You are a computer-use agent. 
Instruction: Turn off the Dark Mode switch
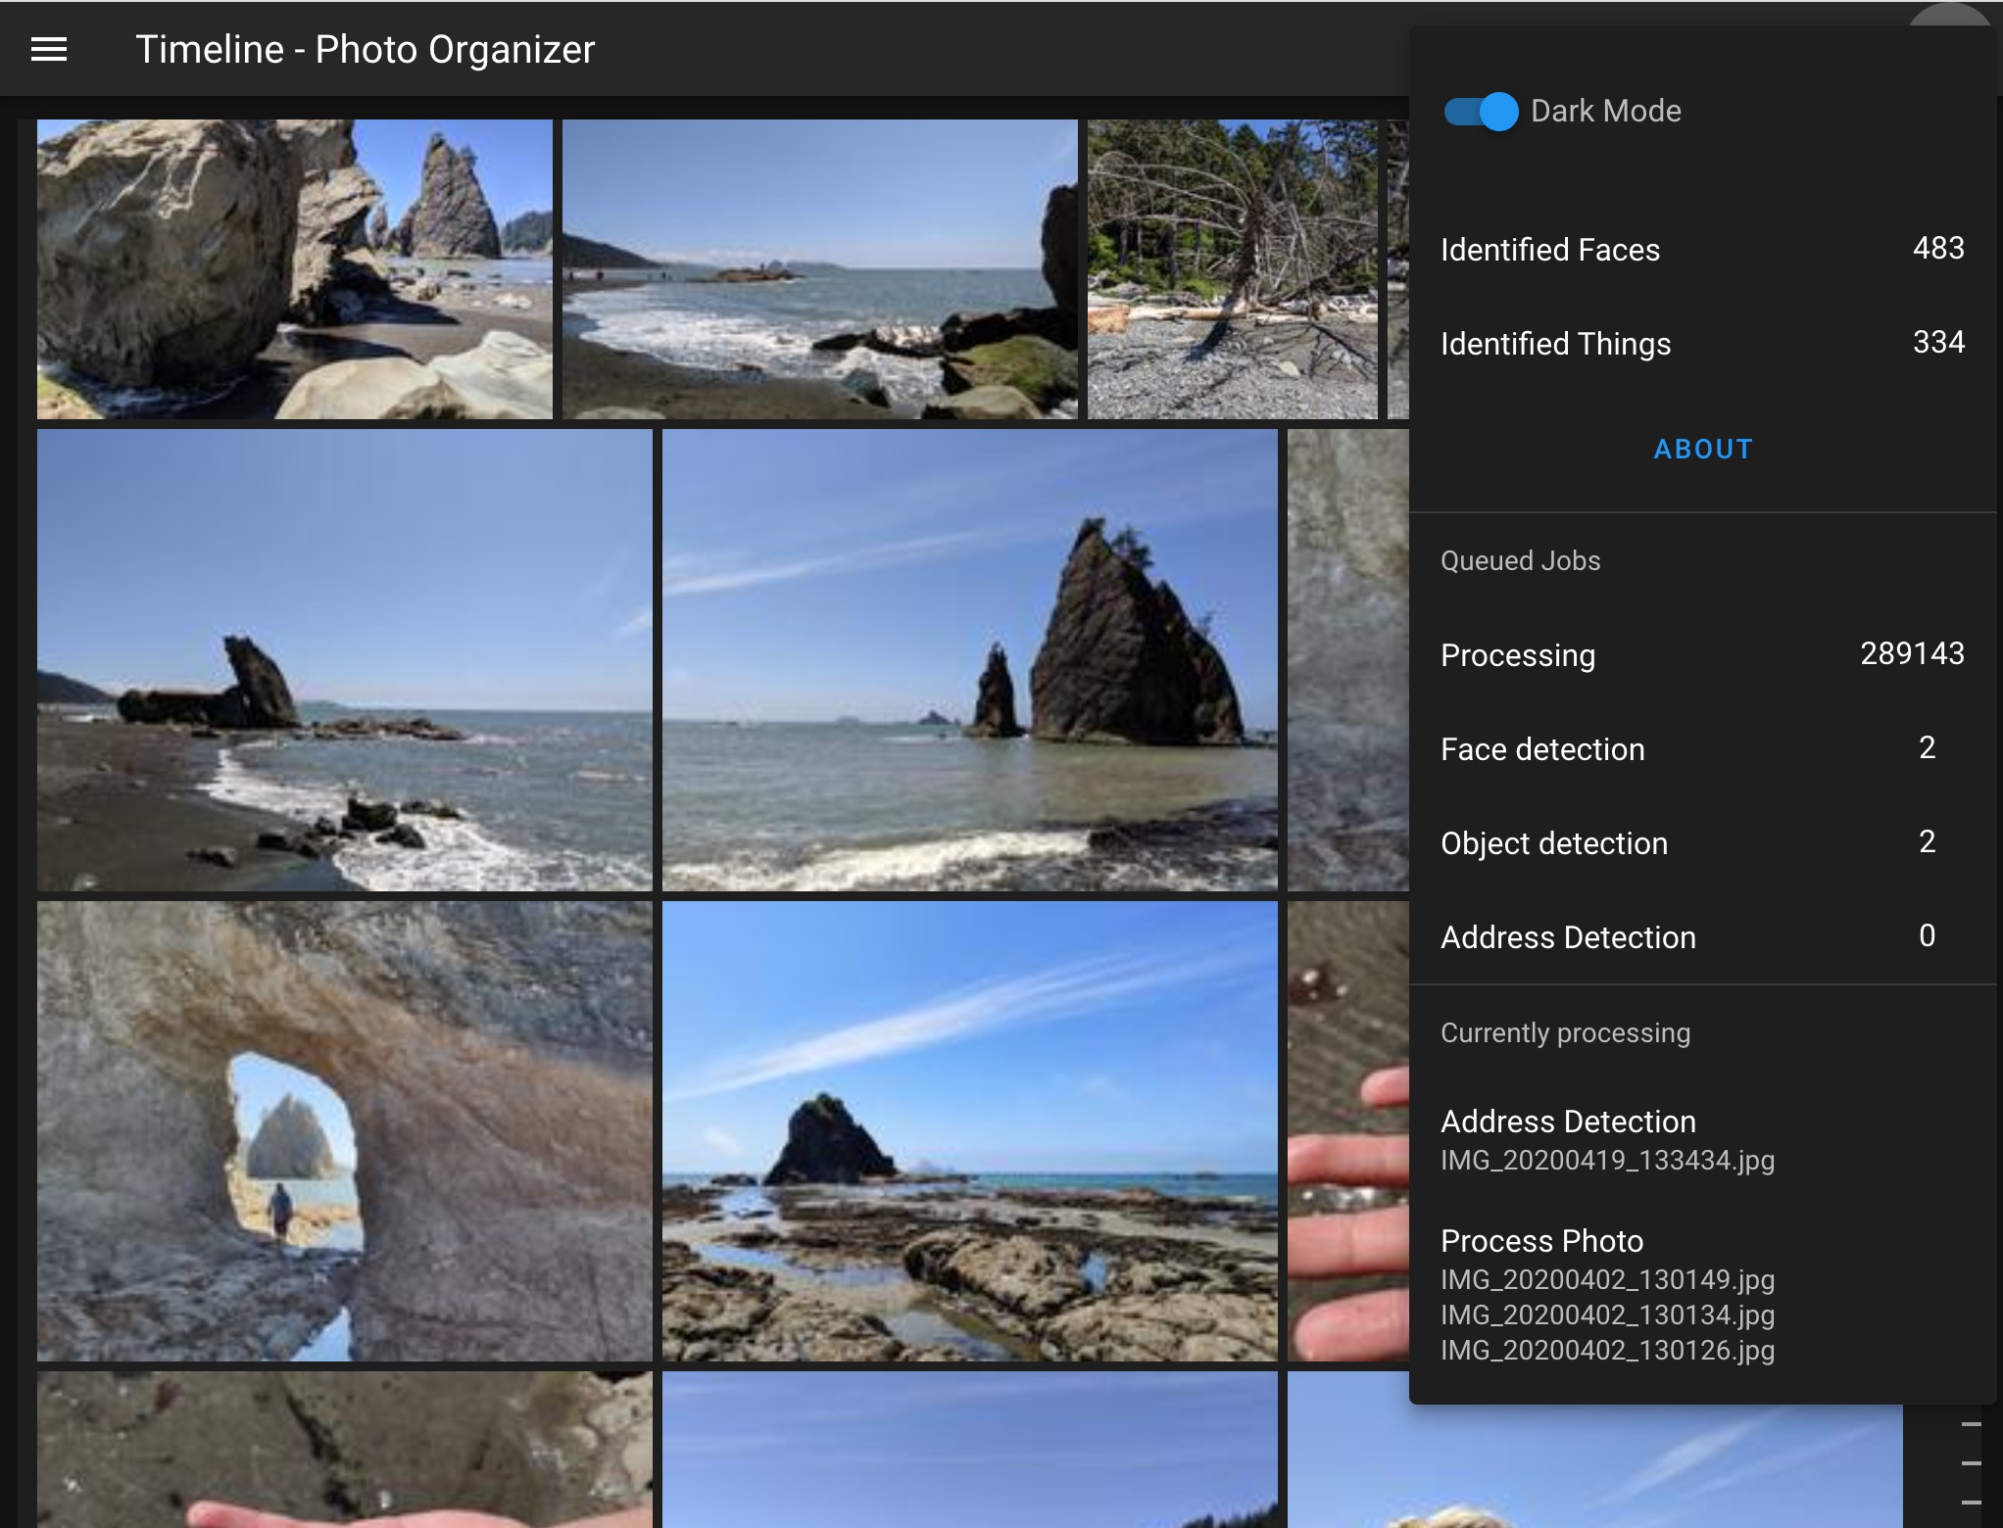(1481, 112)
